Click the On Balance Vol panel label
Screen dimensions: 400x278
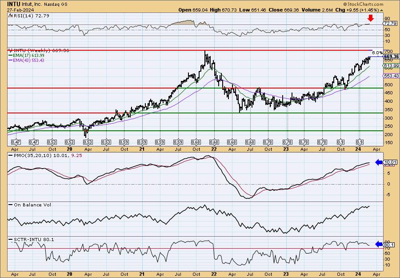[32, 205]
